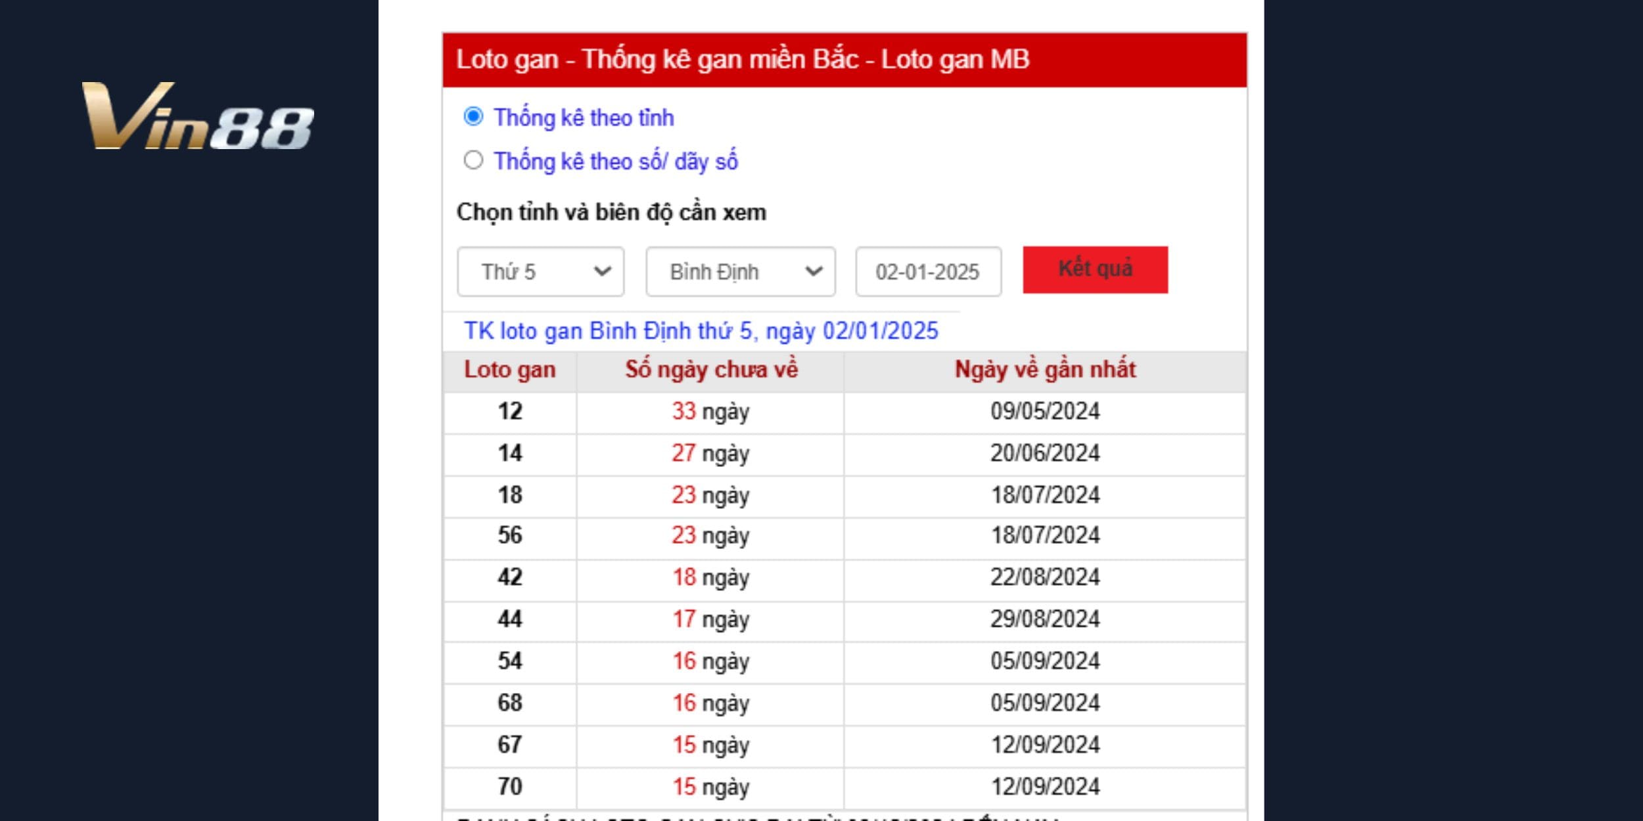Click the red 'Kết quả' button
The height and width of the screenshot is (821, 1643).
click(1095, 269)
